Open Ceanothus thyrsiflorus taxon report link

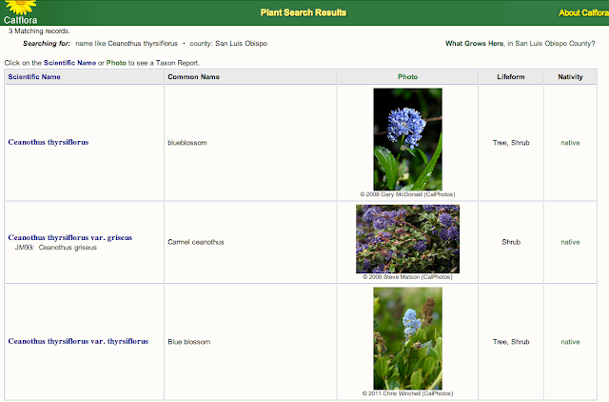click(x=49, y=142)
